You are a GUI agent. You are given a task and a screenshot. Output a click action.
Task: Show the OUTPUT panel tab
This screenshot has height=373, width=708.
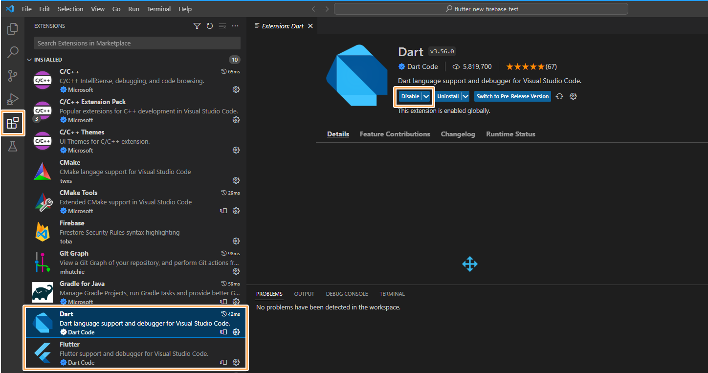(304, 294)
